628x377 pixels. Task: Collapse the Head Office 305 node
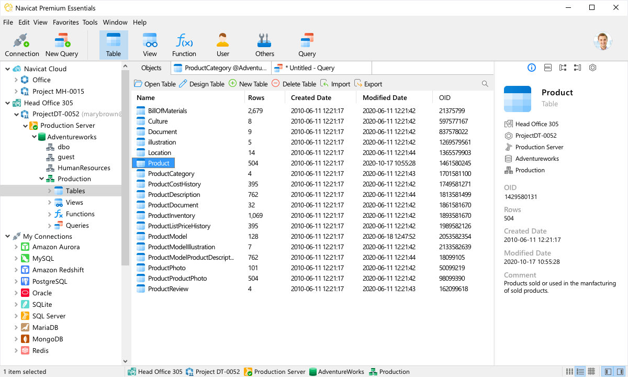pyautogui.click(x=7, y=103)
